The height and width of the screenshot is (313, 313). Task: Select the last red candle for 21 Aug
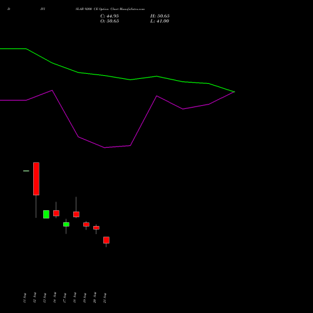106,240
